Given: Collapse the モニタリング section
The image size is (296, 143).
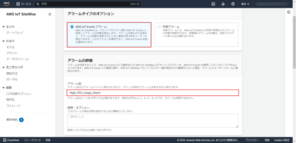Looking at the screenshot, I should [x=3, y=67].
